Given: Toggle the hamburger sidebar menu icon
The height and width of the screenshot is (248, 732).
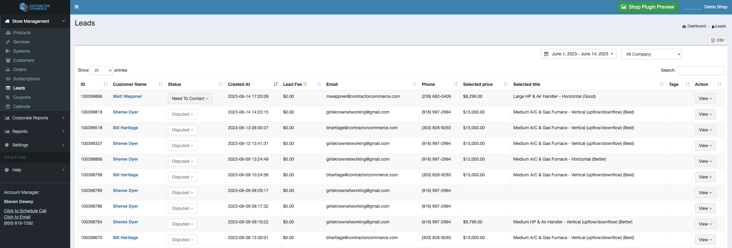Looking at the screenshot, I should pyautogui.click(x=77, y=7).
